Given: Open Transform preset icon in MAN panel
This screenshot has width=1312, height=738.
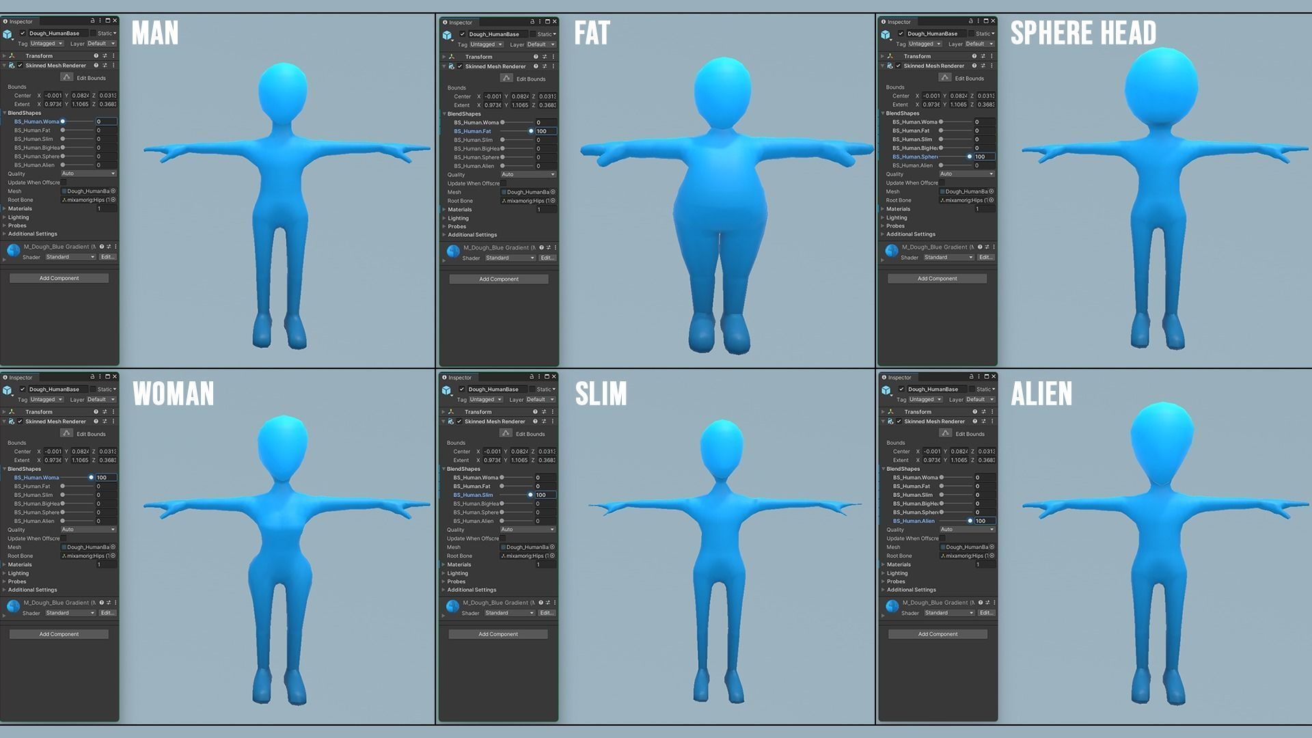Looking at the screenshot, I should 105,56.
